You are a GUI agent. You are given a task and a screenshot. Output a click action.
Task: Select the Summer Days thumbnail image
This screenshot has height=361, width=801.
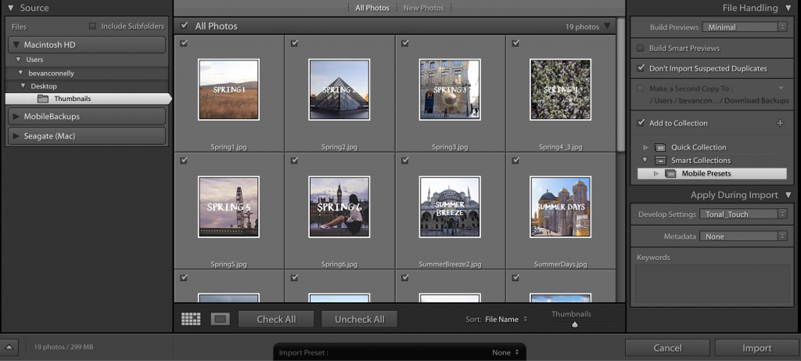click(560, 207)
